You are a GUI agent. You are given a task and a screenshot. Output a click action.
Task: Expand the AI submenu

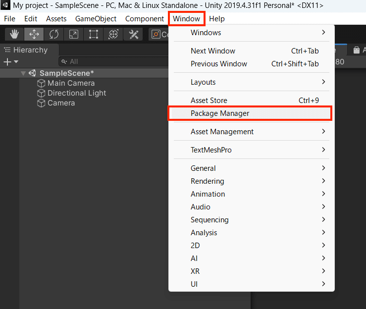click(x=252, y=258)
